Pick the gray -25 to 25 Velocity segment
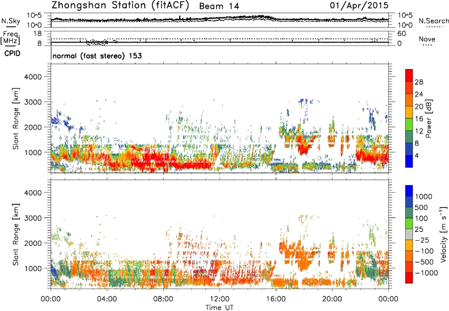449x311 pixels. coord(409,234)
